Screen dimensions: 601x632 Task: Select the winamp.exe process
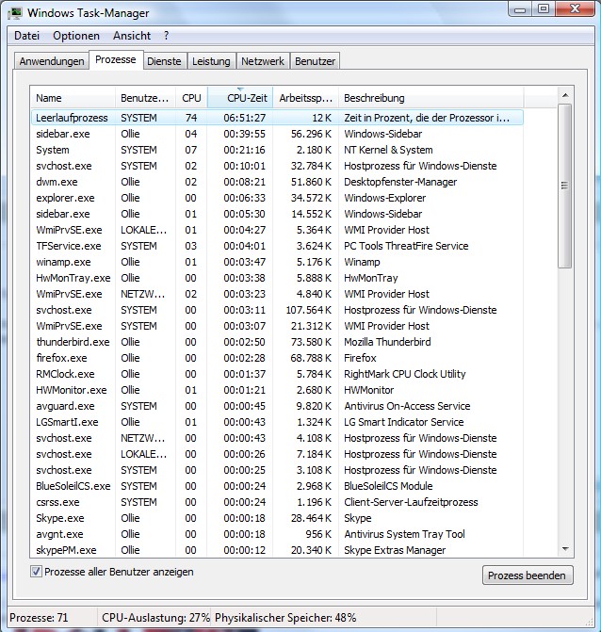point(277,262)
